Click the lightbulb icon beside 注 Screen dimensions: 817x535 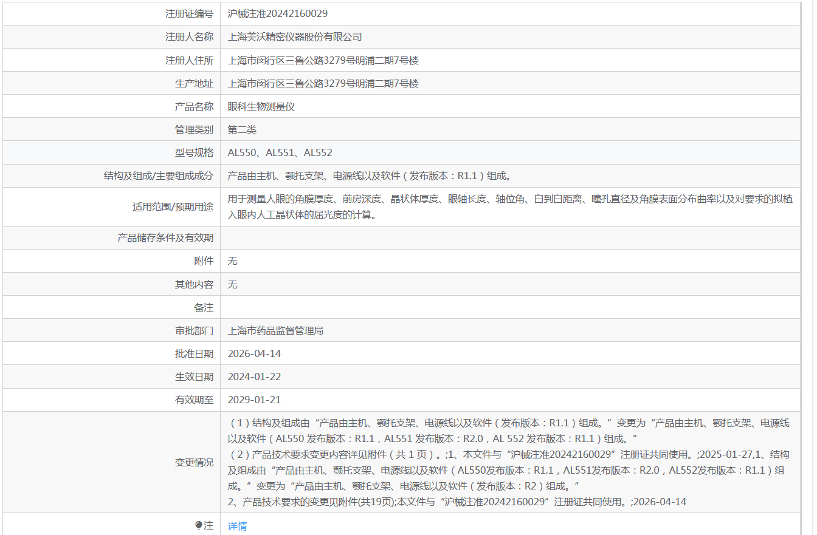coord(198,525)
